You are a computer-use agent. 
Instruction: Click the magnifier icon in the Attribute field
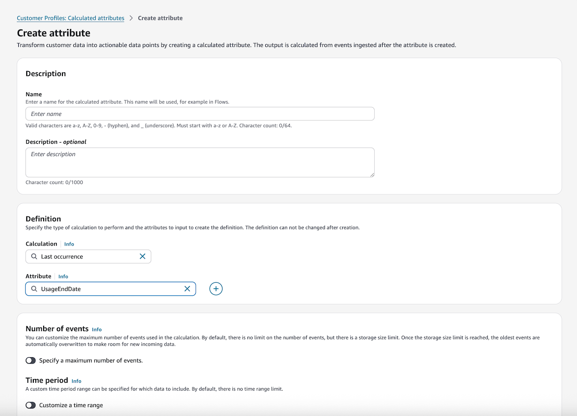point(33,289)
